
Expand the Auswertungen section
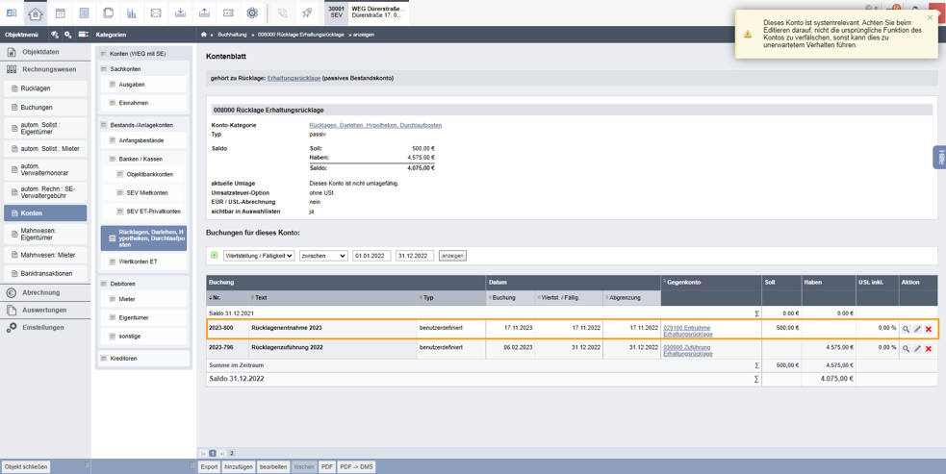coord(45,310)
